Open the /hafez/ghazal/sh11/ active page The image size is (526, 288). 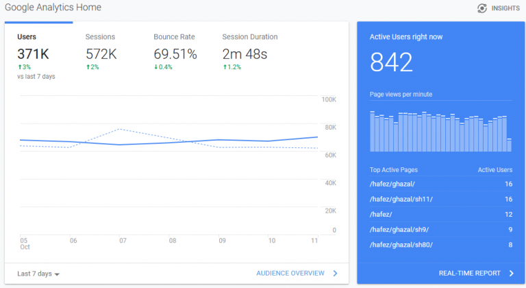(441, 199)
